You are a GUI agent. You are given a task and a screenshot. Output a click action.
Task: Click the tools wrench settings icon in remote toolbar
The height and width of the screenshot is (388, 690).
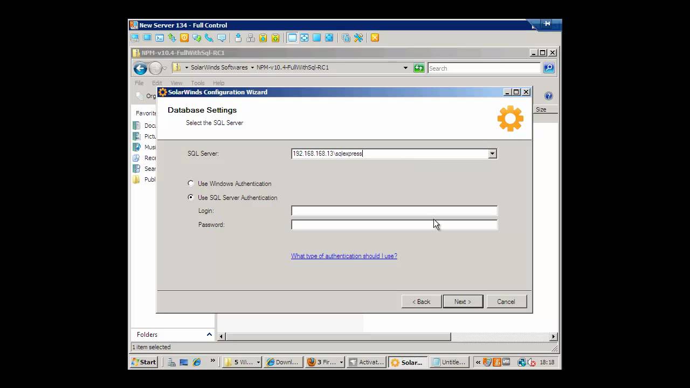[358, 38]
